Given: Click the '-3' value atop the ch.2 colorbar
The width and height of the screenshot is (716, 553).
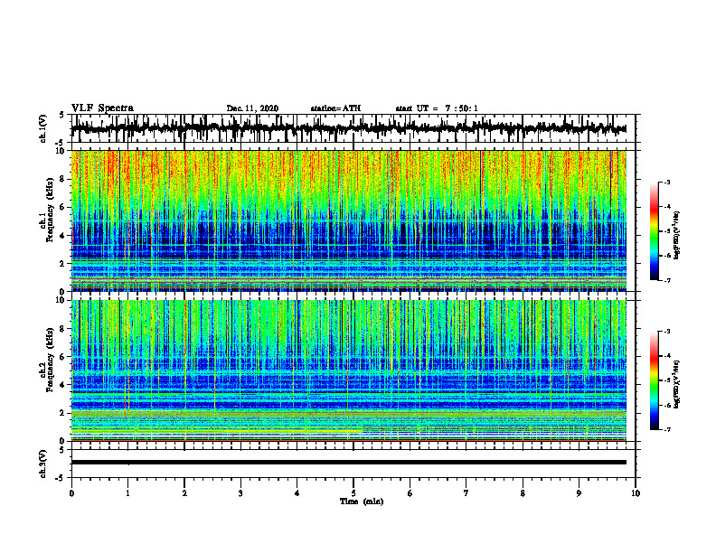Looking at the screenshot, I should [x=667, y=332].
